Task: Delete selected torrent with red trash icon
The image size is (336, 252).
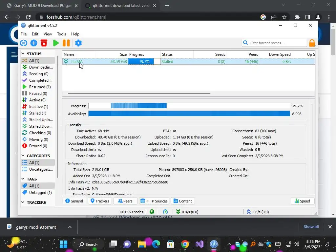Action: point(44,43)
